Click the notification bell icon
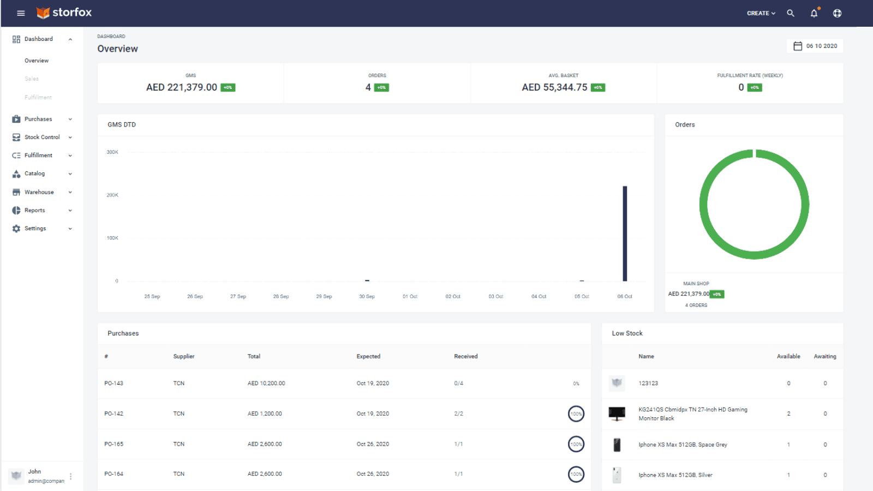873x491 pixels. (814, 13)
